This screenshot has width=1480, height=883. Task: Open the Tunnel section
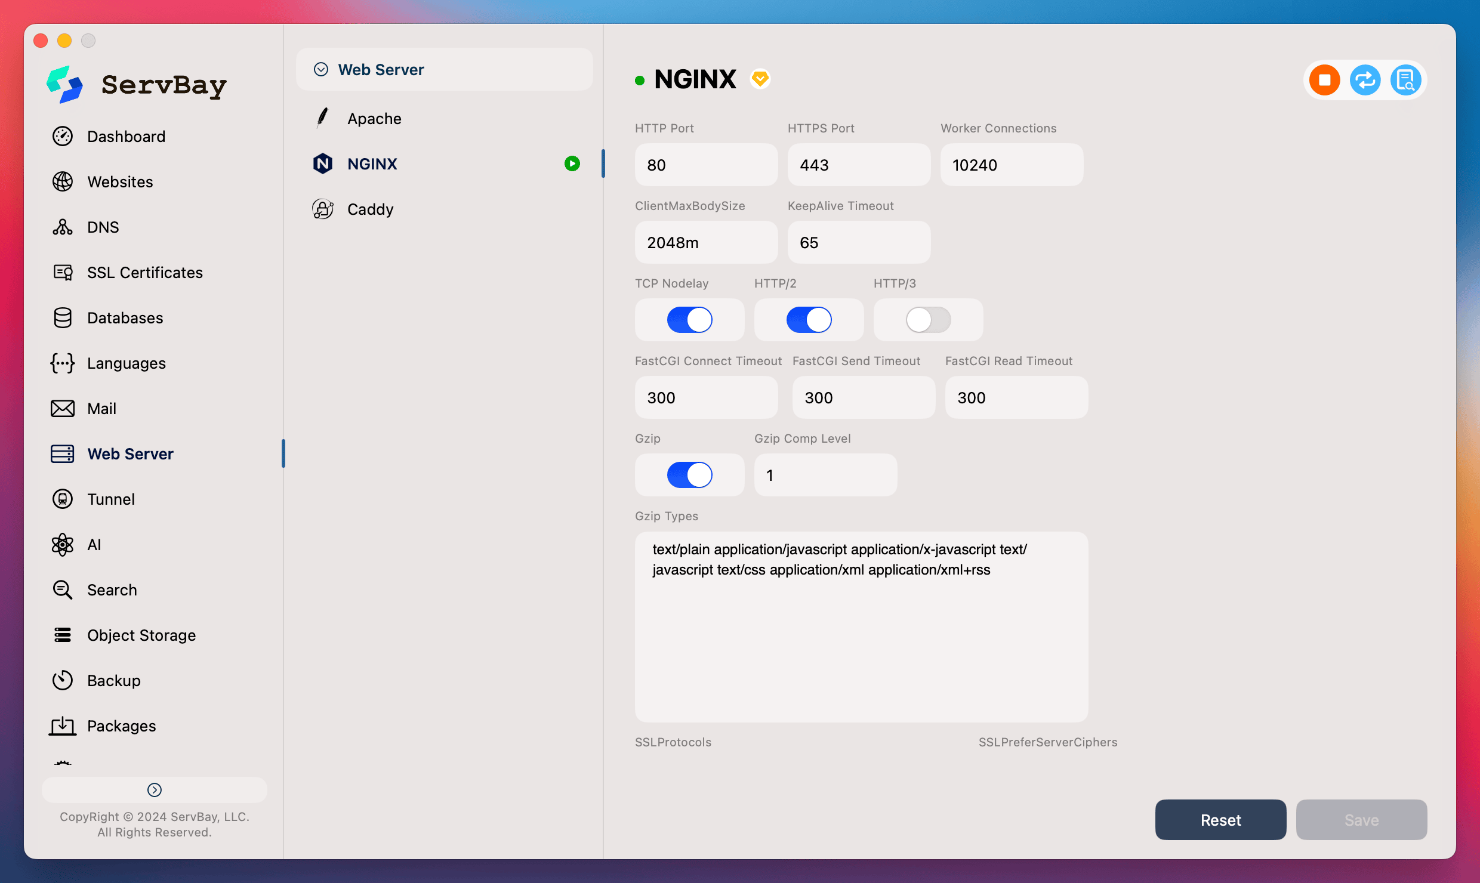(111, 499)
